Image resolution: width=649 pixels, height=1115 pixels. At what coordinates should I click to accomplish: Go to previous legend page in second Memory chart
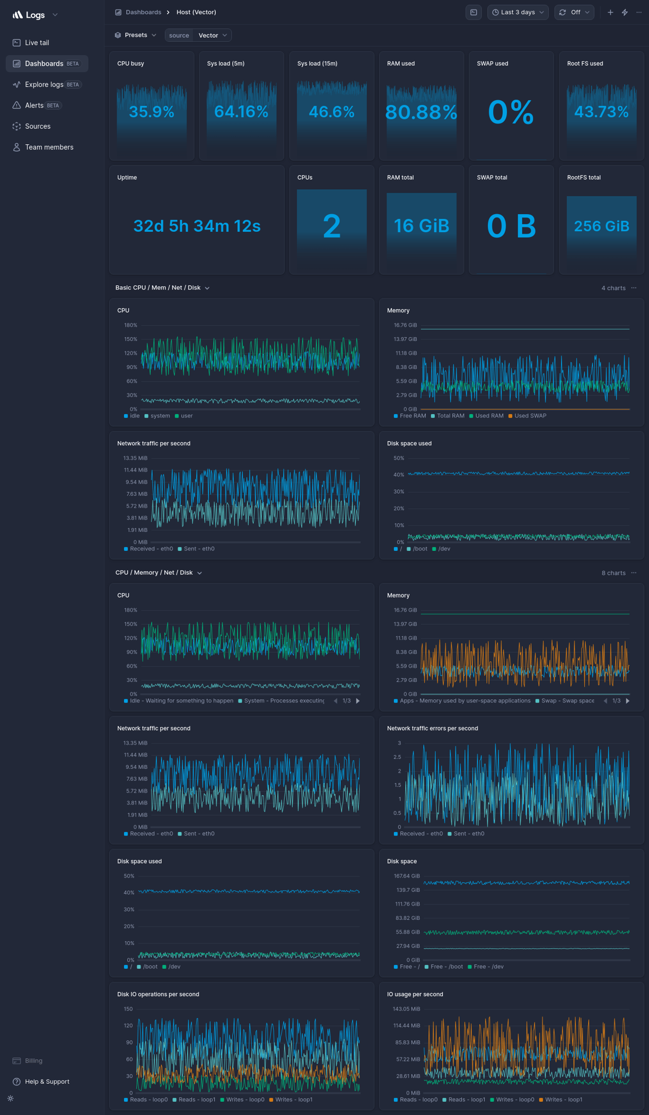606,701
